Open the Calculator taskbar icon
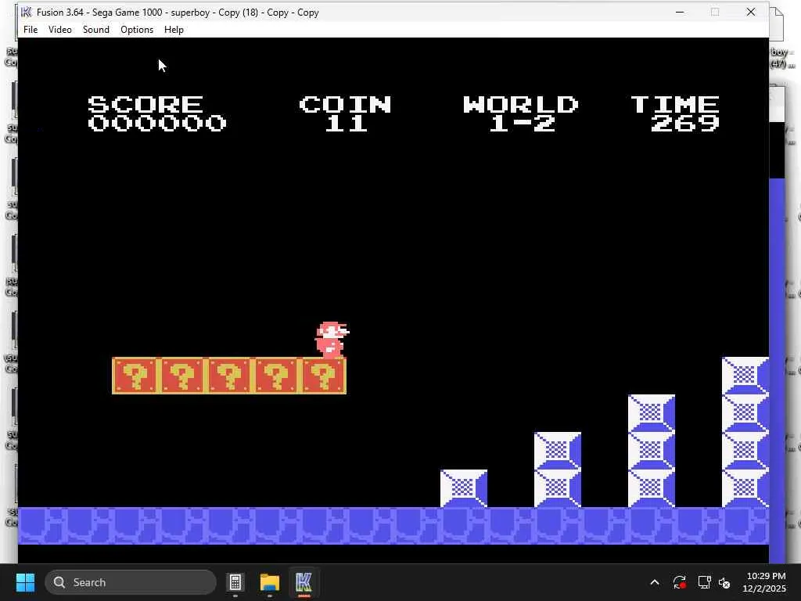Viewport: 801px width, 601px height. (x=235, y=582)
